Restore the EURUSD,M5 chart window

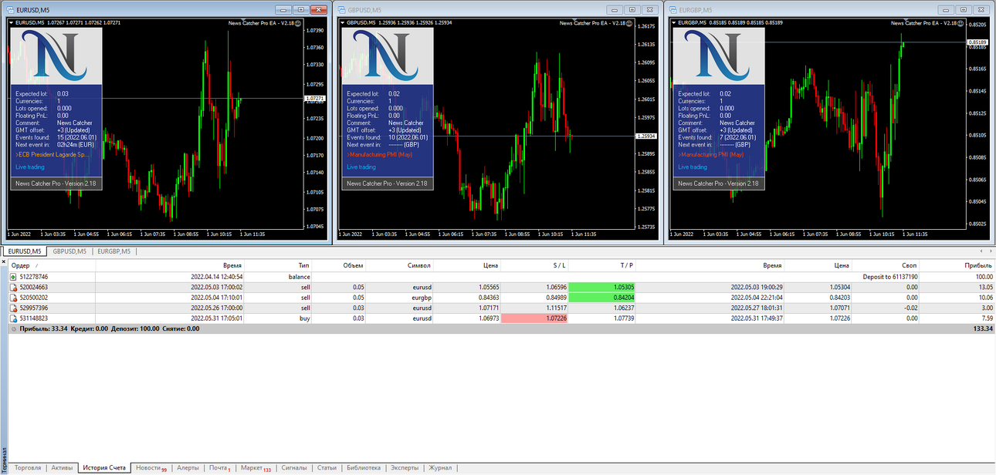(x=300, y=9)
